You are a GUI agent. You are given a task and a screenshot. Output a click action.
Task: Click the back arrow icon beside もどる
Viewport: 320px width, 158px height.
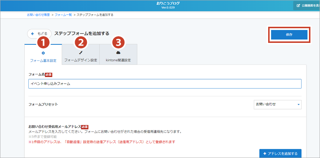tap(33, 33)
